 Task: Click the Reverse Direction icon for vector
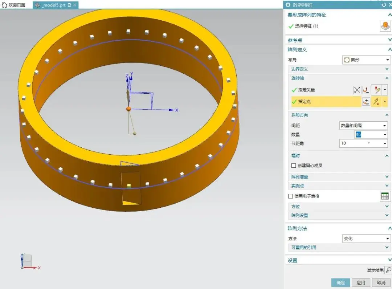(x=357, y=90)
